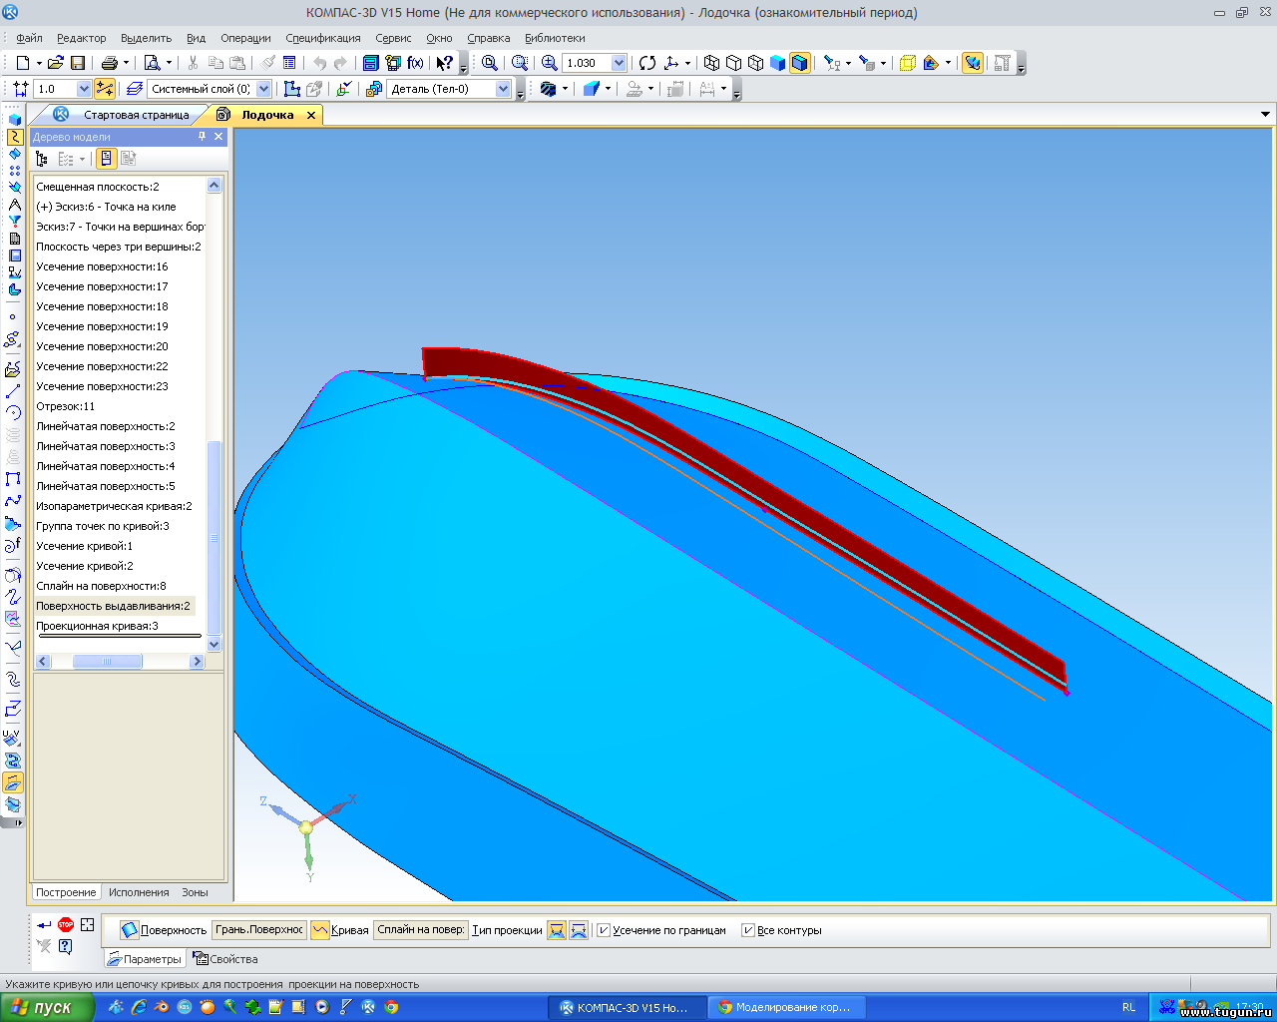This screenshot has width=1277, height=1022.
Task: Switch to Зоны tab in tree
Action: [x=195, y=892]
